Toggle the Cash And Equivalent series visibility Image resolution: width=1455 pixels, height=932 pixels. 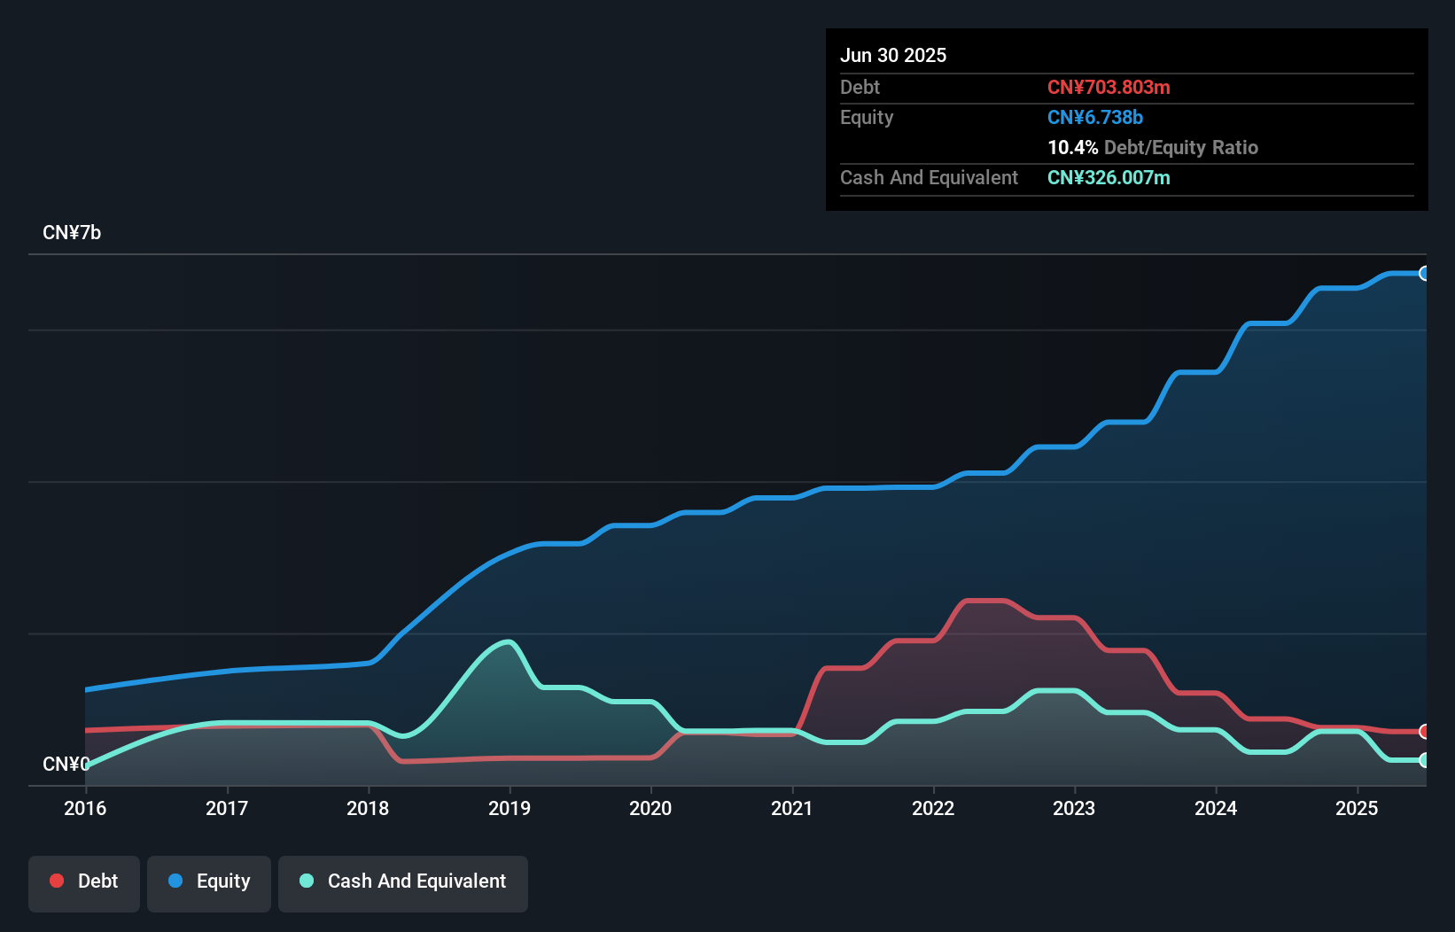pyautogui.click(x=402, y=882)
